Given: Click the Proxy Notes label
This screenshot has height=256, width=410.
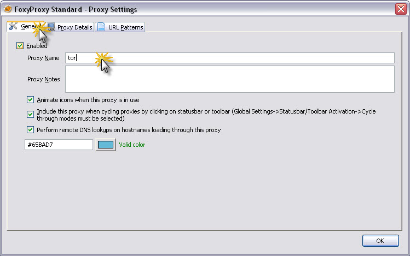Looking at the screenshot, I should click(x=43, y=79).
